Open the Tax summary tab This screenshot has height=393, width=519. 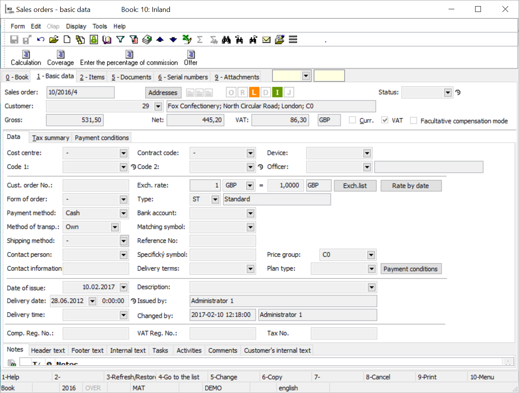click(x=50, y=138)
